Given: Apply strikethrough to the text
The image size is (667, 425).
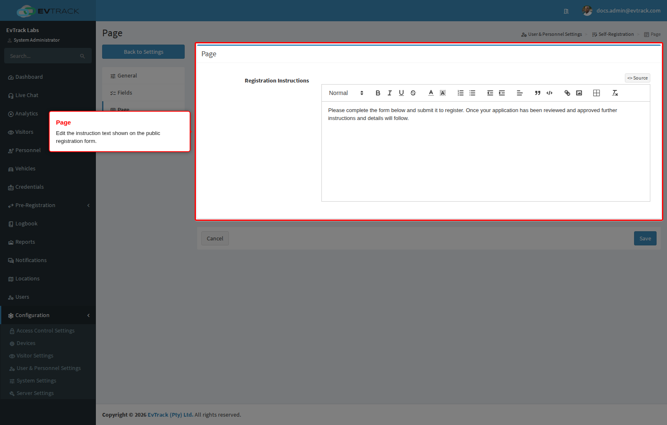Looking at the screenshot, I should coord(413,93).
